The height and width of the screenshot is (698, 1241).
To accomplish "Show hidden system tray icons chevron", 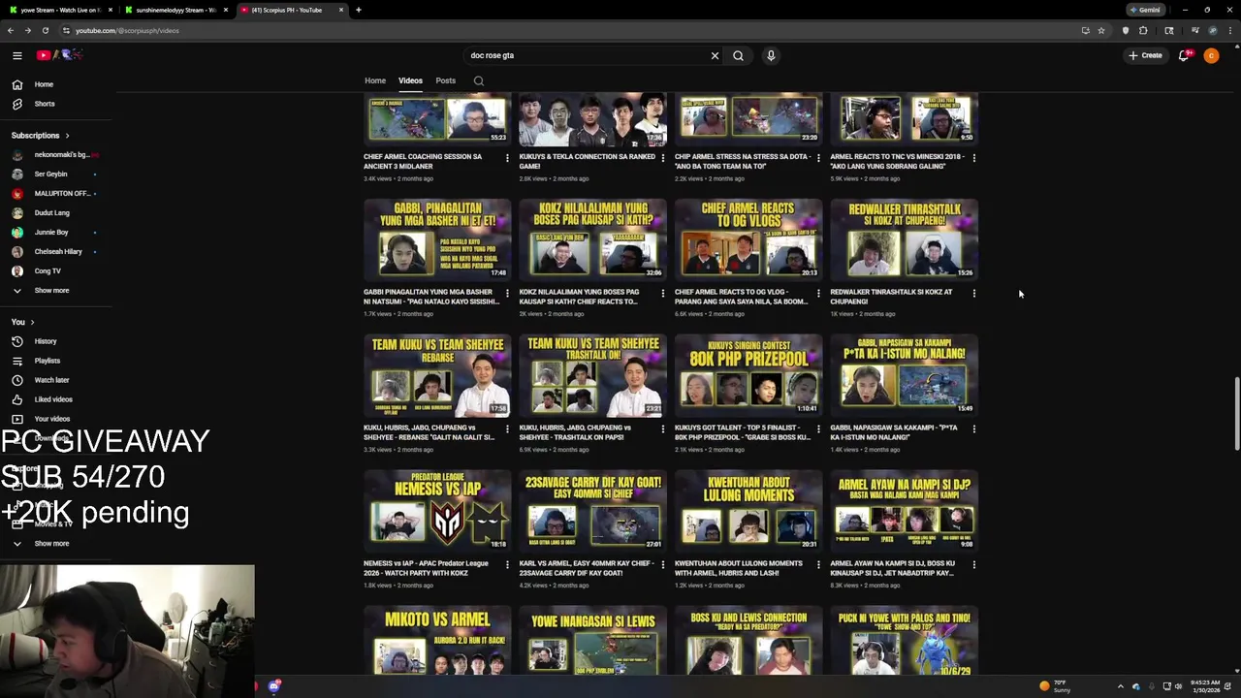I will (1121, 686).
